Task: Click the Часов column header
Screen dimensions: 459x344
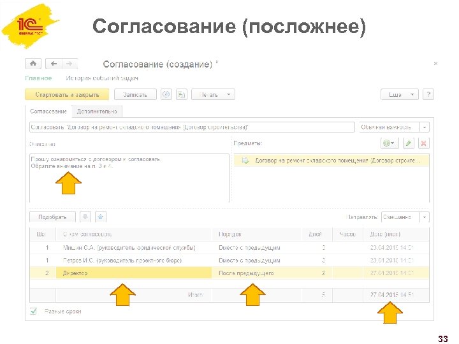Action: point(348,234)
